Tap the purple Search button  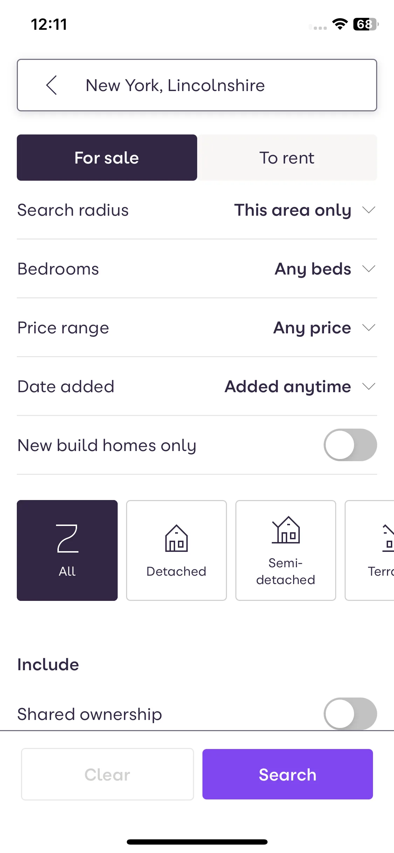pyautogui.click(x=288, y=774)
